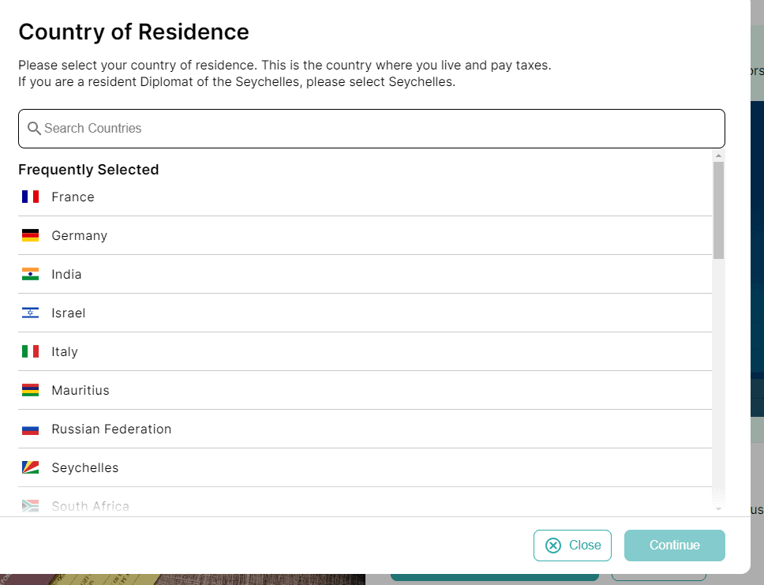
Task: Click the country list scrollbar thumb
Action: tap(718, 210)
